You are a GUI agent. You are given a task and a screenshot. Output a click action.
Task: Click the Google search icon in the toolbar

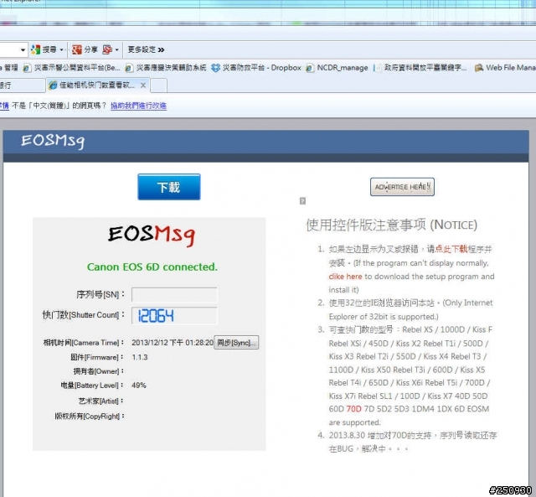pyautogui.click(x=35, y=49)
